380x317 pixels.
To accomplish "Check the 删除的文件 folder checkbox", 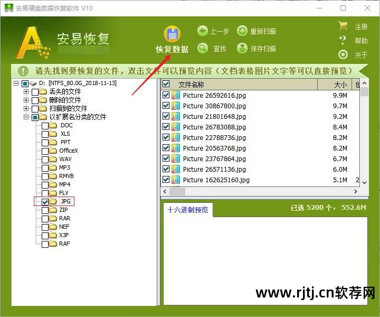I will click(x=35, y=100).
